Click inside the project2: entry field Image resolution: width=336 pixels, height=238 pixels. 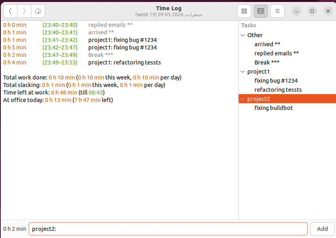168,229
